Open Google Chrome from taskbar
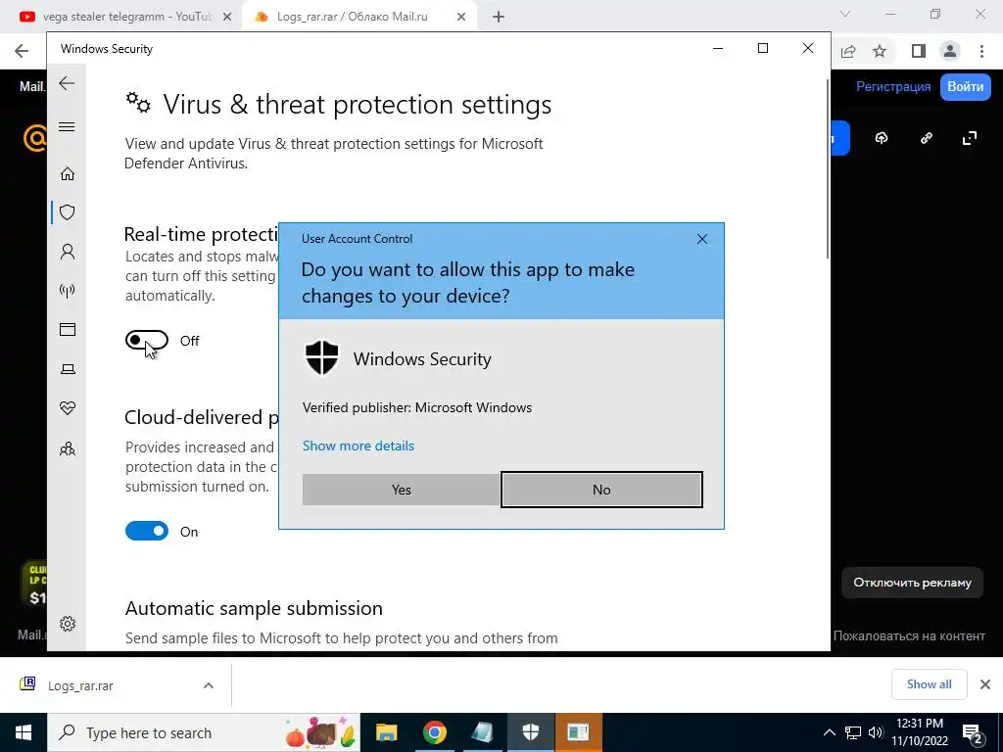This screenshot has height=752, width=1003. (x=434, y=732)
